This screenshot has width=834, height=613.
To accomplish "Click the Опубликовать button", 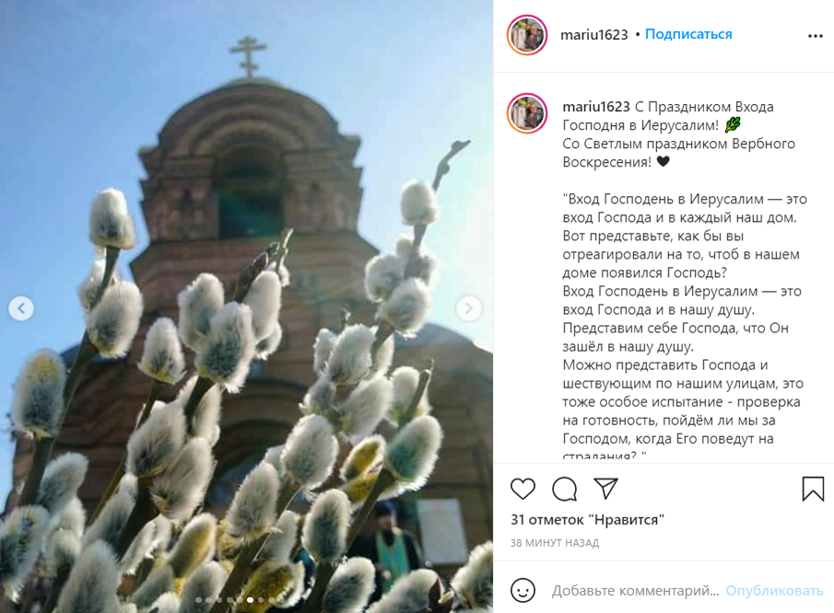I will [x=774, y=591].
